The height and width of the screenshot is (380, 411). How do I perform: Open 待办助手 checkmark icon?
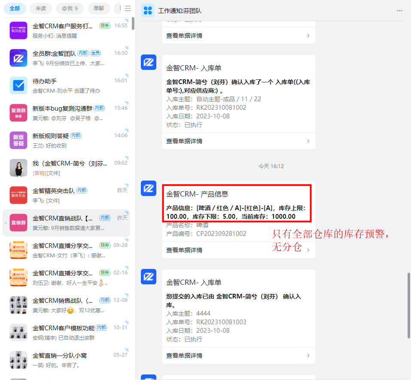18,85
